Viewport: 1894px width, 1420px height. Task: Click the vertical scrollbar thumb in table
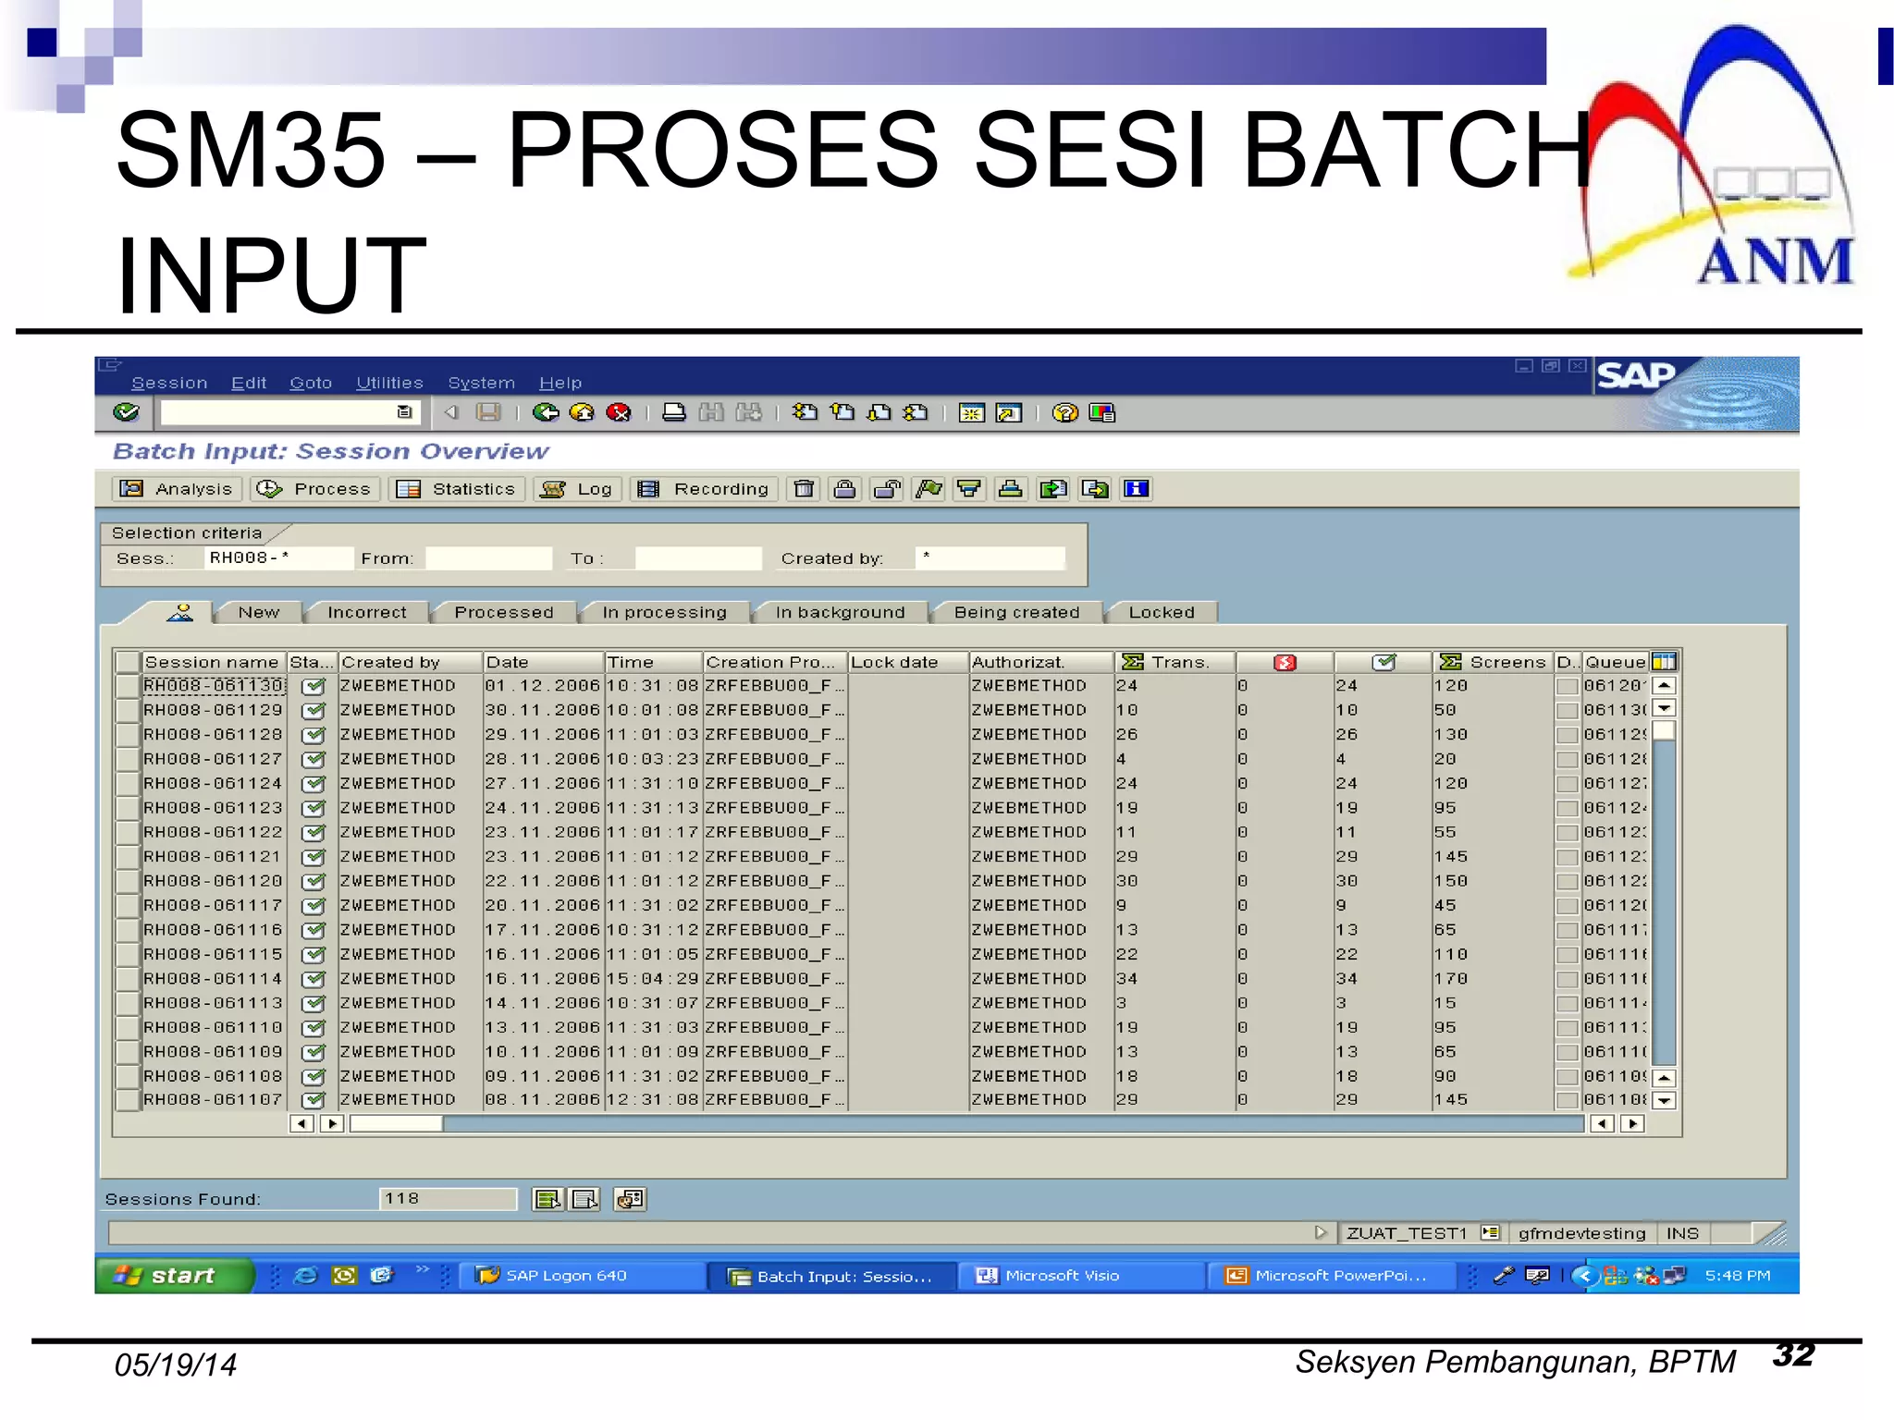[x=1664, y=731]
